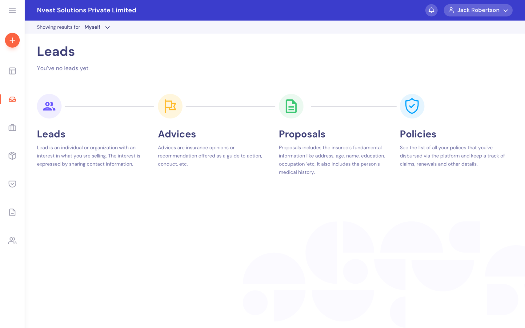Click the yellow Advices flag icon

(170, 106)
